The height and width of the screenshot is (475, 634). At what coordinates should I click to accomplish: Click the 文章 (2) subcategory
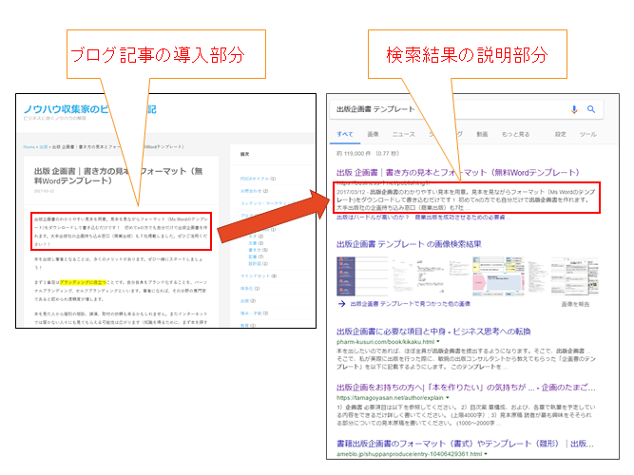pos(256,243)
